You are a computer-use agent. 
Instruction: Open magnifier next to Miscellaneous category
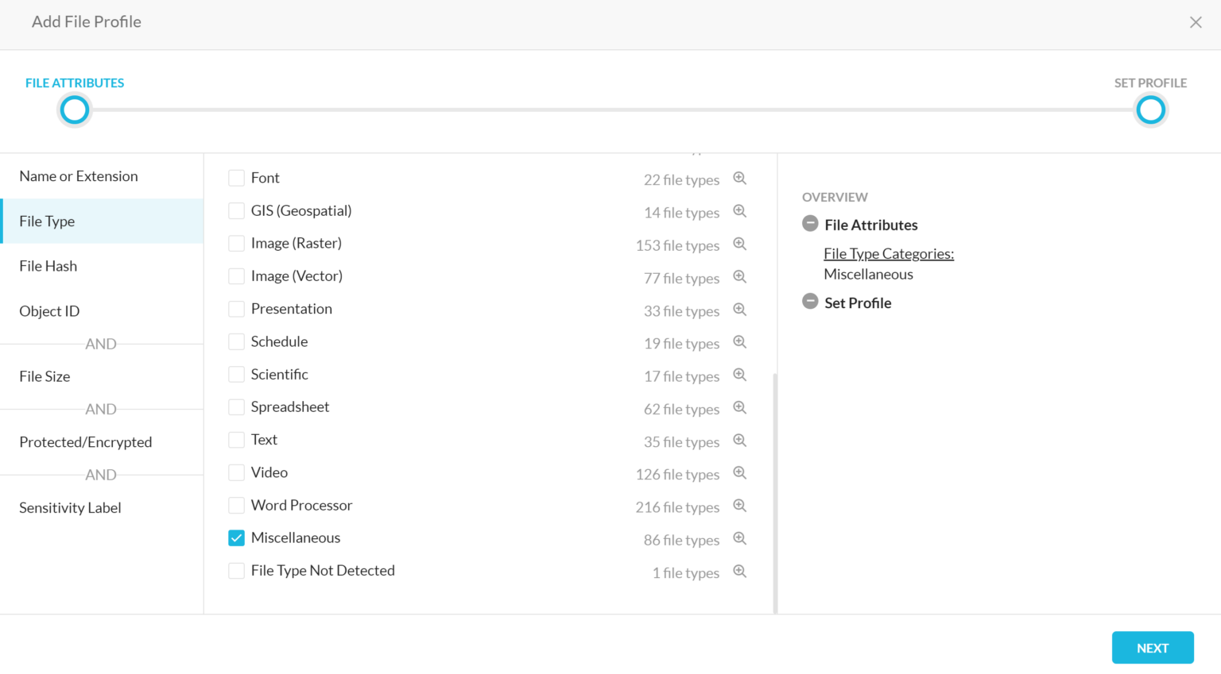point(739,538)
